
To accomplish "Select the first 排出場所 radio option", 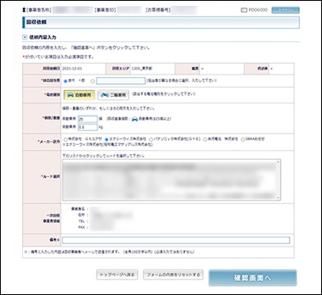I will tap(66, 81).
